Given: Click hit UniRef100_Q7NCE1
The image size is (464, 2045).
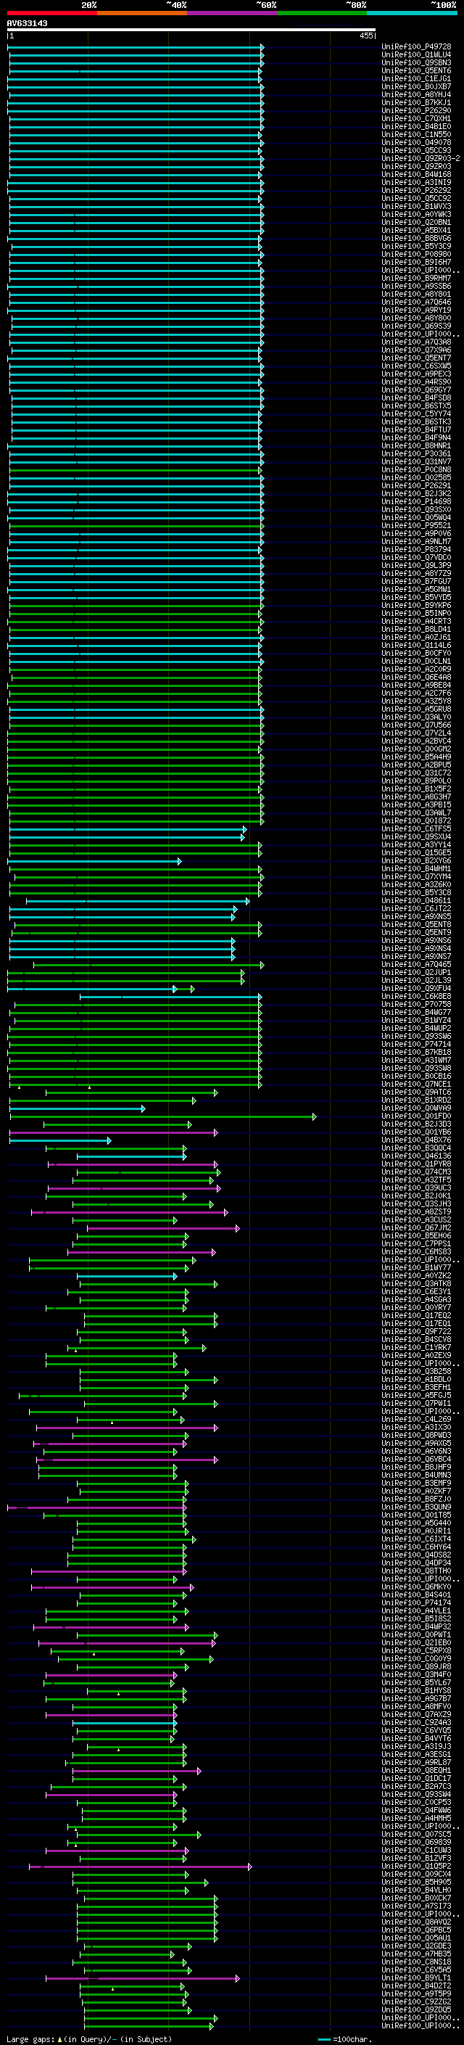Looking at the screenshot, I should click(416, 1085).
